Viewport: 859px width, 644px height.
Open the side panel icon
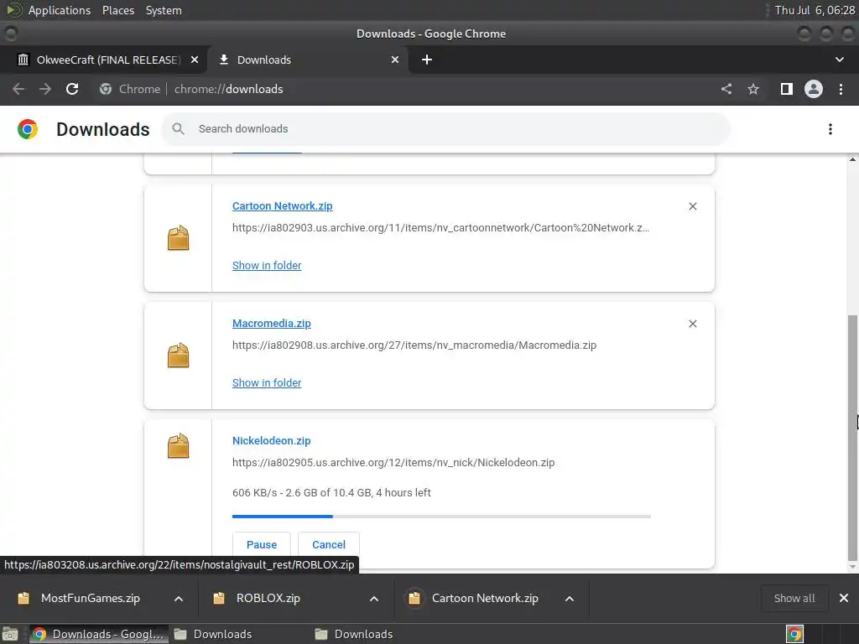(x=787, y=89)
